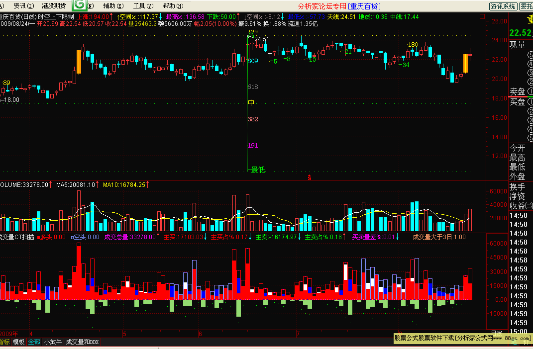Click the tallest red bar in the CT scan panel
Image resolution: width=533 pixels, height=349 pixels.
point(79,271)
